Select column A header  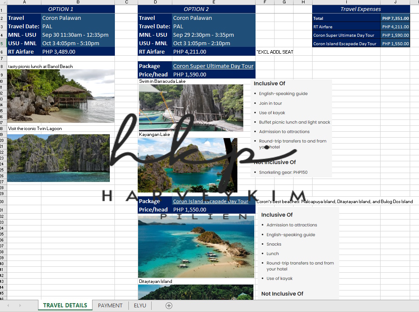[24, 2]
